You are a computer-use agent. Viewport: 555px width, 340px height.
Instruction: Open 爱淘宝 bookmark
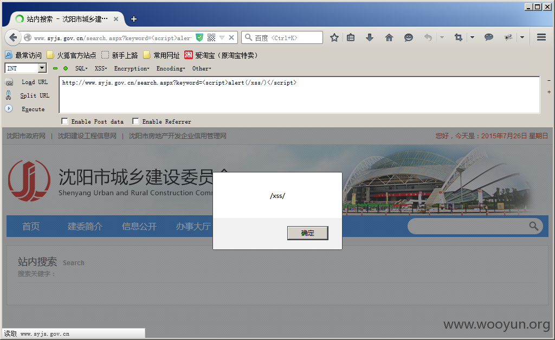[x=221, y=55]
